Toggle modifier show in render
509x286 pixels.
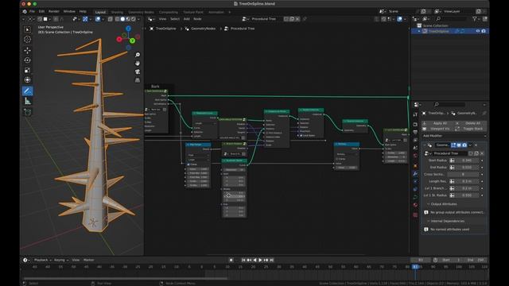click(464, 145)
